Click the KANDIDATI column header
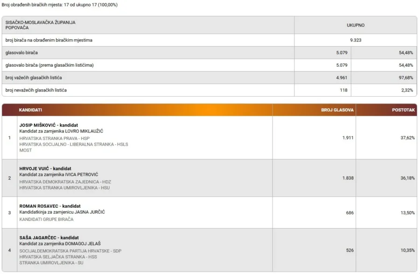Screen dimensions: 420x274 30,110
